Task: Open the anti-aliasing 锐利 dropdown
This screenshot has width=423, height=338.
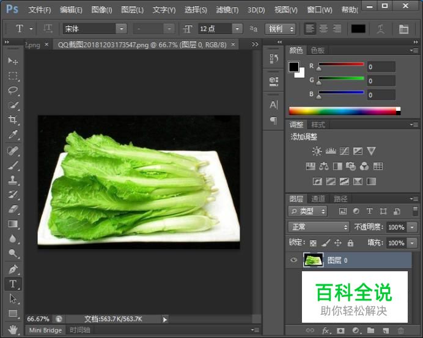Action: pos(281,29)
